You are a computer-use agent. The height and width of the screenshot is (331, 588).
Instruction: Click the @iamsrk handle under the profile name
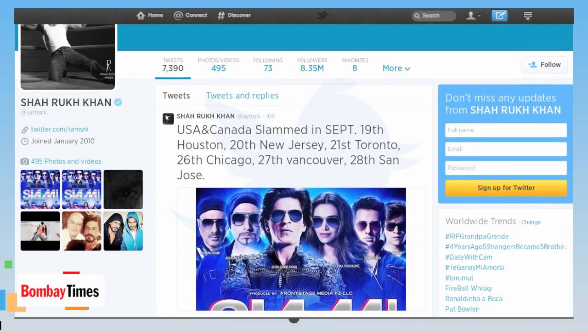(x=34, y=113)
